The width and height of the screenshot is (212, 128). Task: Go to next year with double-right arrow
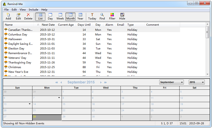pos(105,83)
